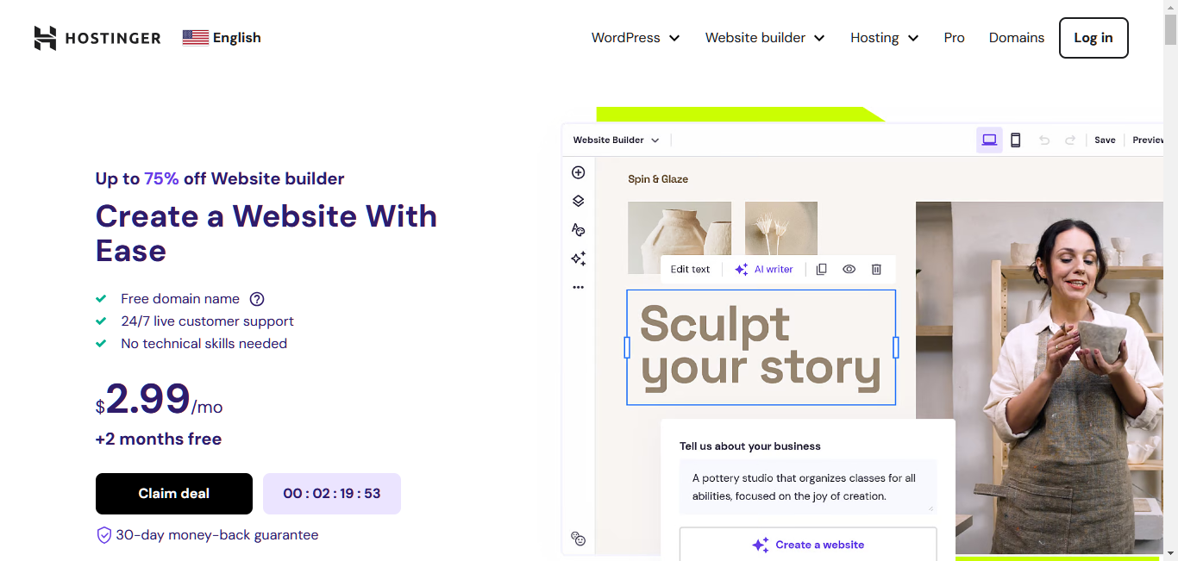Open the layers icon in builder sidebar
This screenshot has width=1178, height=561.
579,201
